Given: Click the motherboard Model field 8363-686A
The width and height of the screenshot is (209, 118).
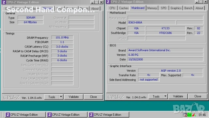Looking at the screenshot, I should 152,22.
